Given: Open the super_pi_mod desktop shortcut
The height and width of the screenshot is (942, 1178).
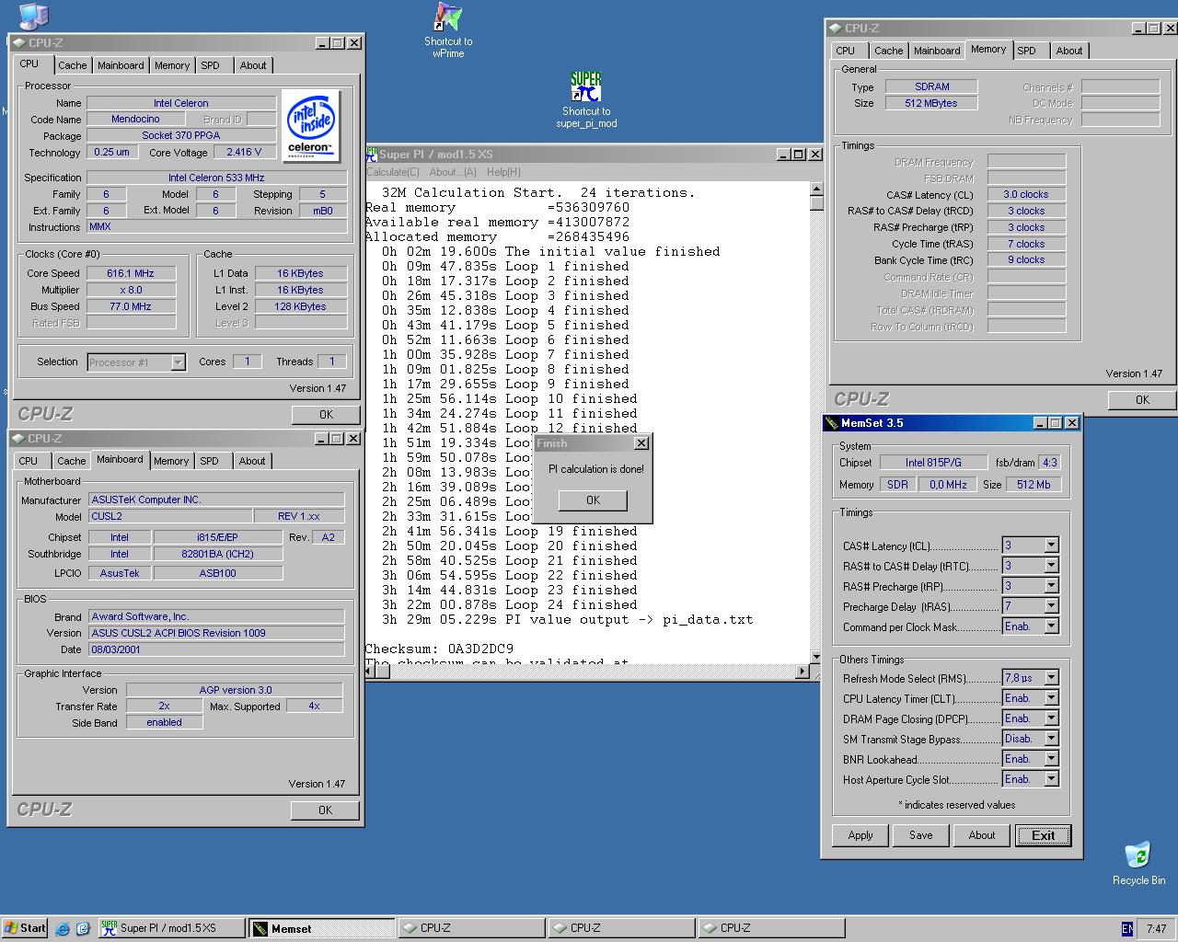Looking at the screenshot, I should 586,99.
